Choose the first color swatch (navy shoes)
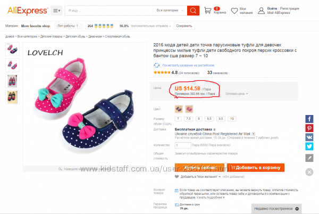 [x=178, y=109]
